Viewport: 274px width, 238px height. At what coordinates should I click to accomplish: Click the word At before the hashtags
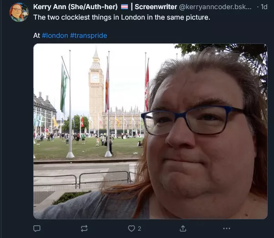click(37, 36)
